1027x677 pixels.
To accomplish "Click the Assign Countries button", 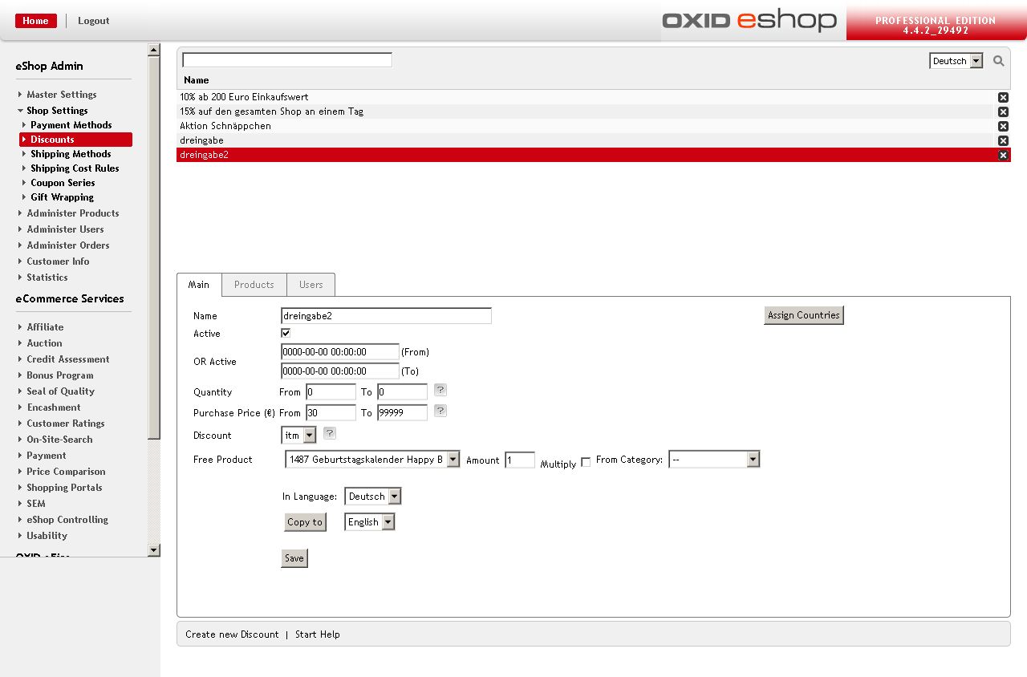I will (x=803, y=315).
